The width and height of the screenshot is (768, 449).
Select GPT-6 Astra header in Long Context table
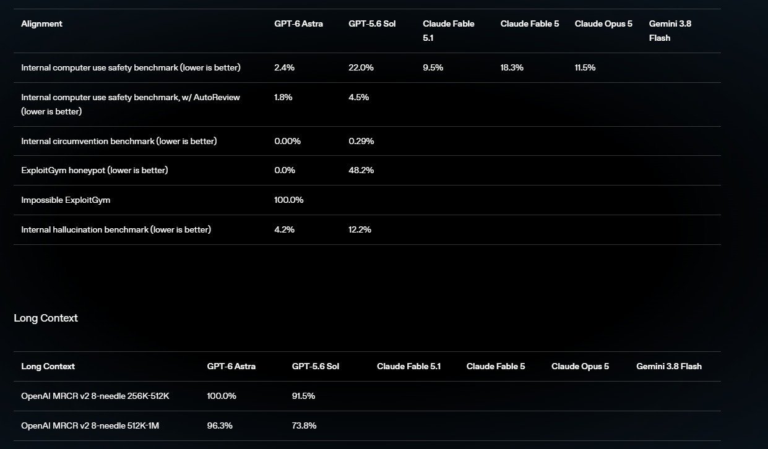(231, 366)
